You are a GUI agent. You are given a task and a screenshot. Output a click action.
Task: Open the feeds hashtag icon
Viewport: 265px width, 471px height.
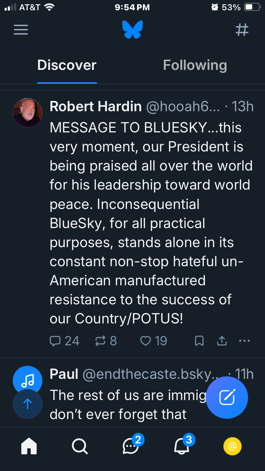[242, 30]
